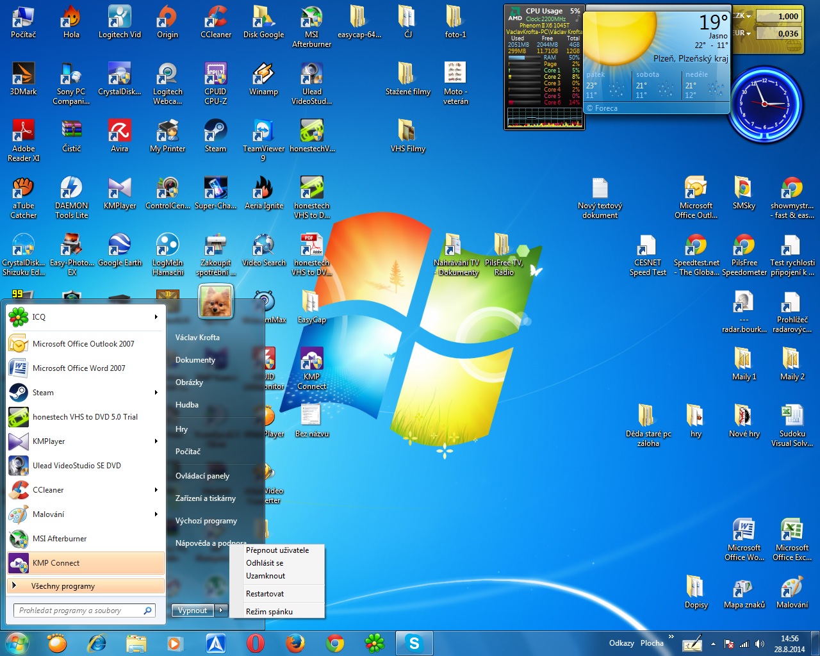Open TeamViewer 9 desktop icon
The width and height of the screenshot is (820, 656).
click(263, 140)
